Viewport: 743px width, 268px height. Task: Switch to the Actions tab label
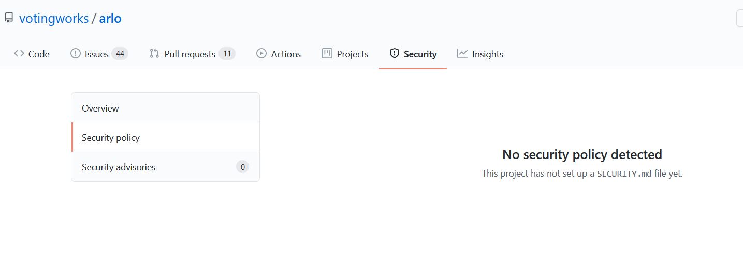286,54
